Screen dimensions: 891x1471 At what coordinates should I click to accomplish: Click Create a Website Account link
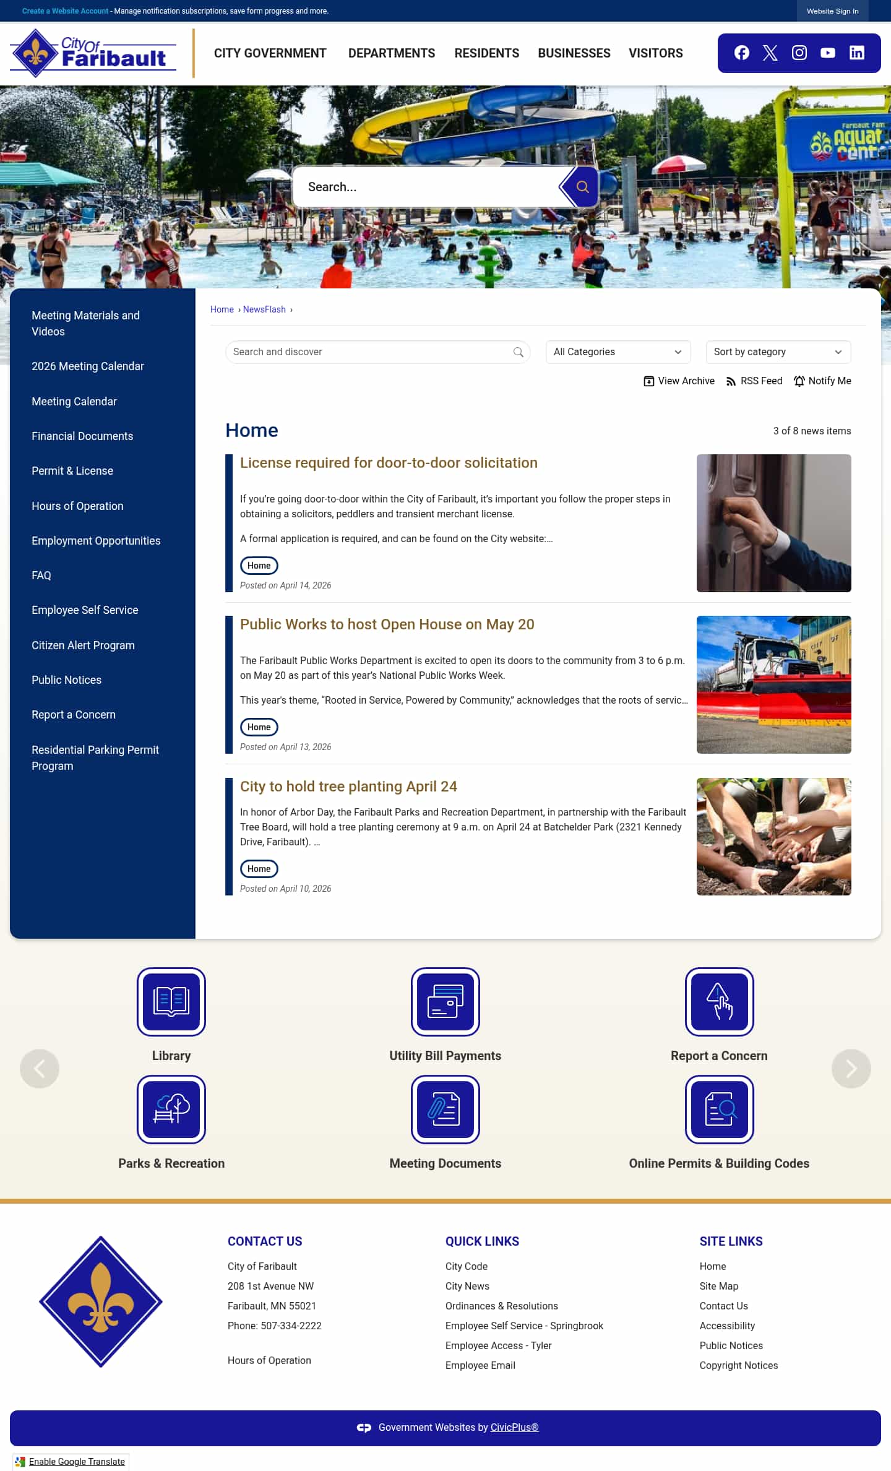coord(65,11)
